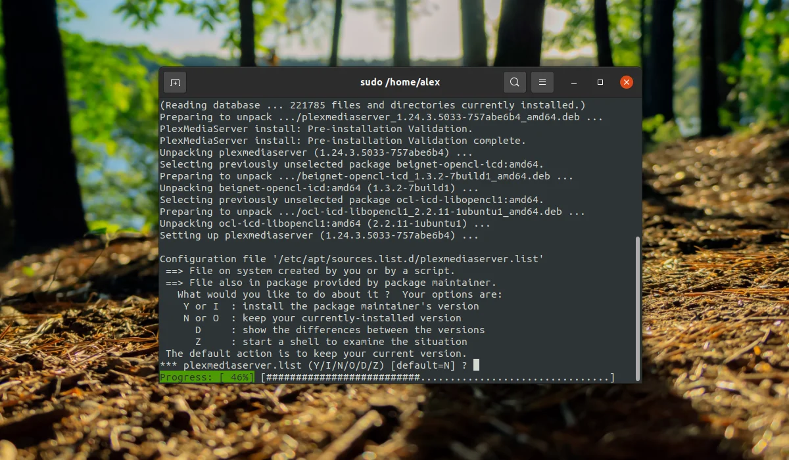This screenshot has width=789, height=460.
Task: Click the hash-mark installation progress bar
Action: click(438, 378)
